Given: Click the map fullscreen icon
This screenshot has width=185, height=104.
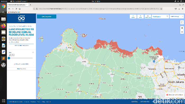Looking at the screenshot, I should pos(182,22).
